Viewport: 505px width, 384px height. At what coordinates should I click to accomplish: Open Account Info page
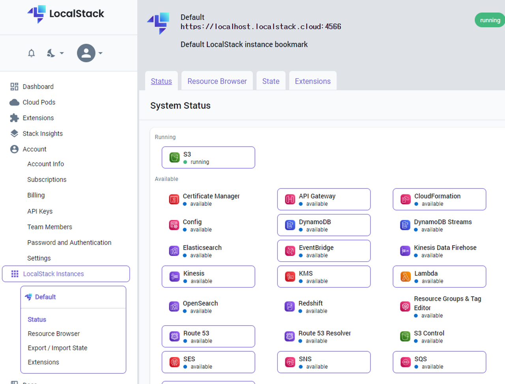click(x=45, y=164)
